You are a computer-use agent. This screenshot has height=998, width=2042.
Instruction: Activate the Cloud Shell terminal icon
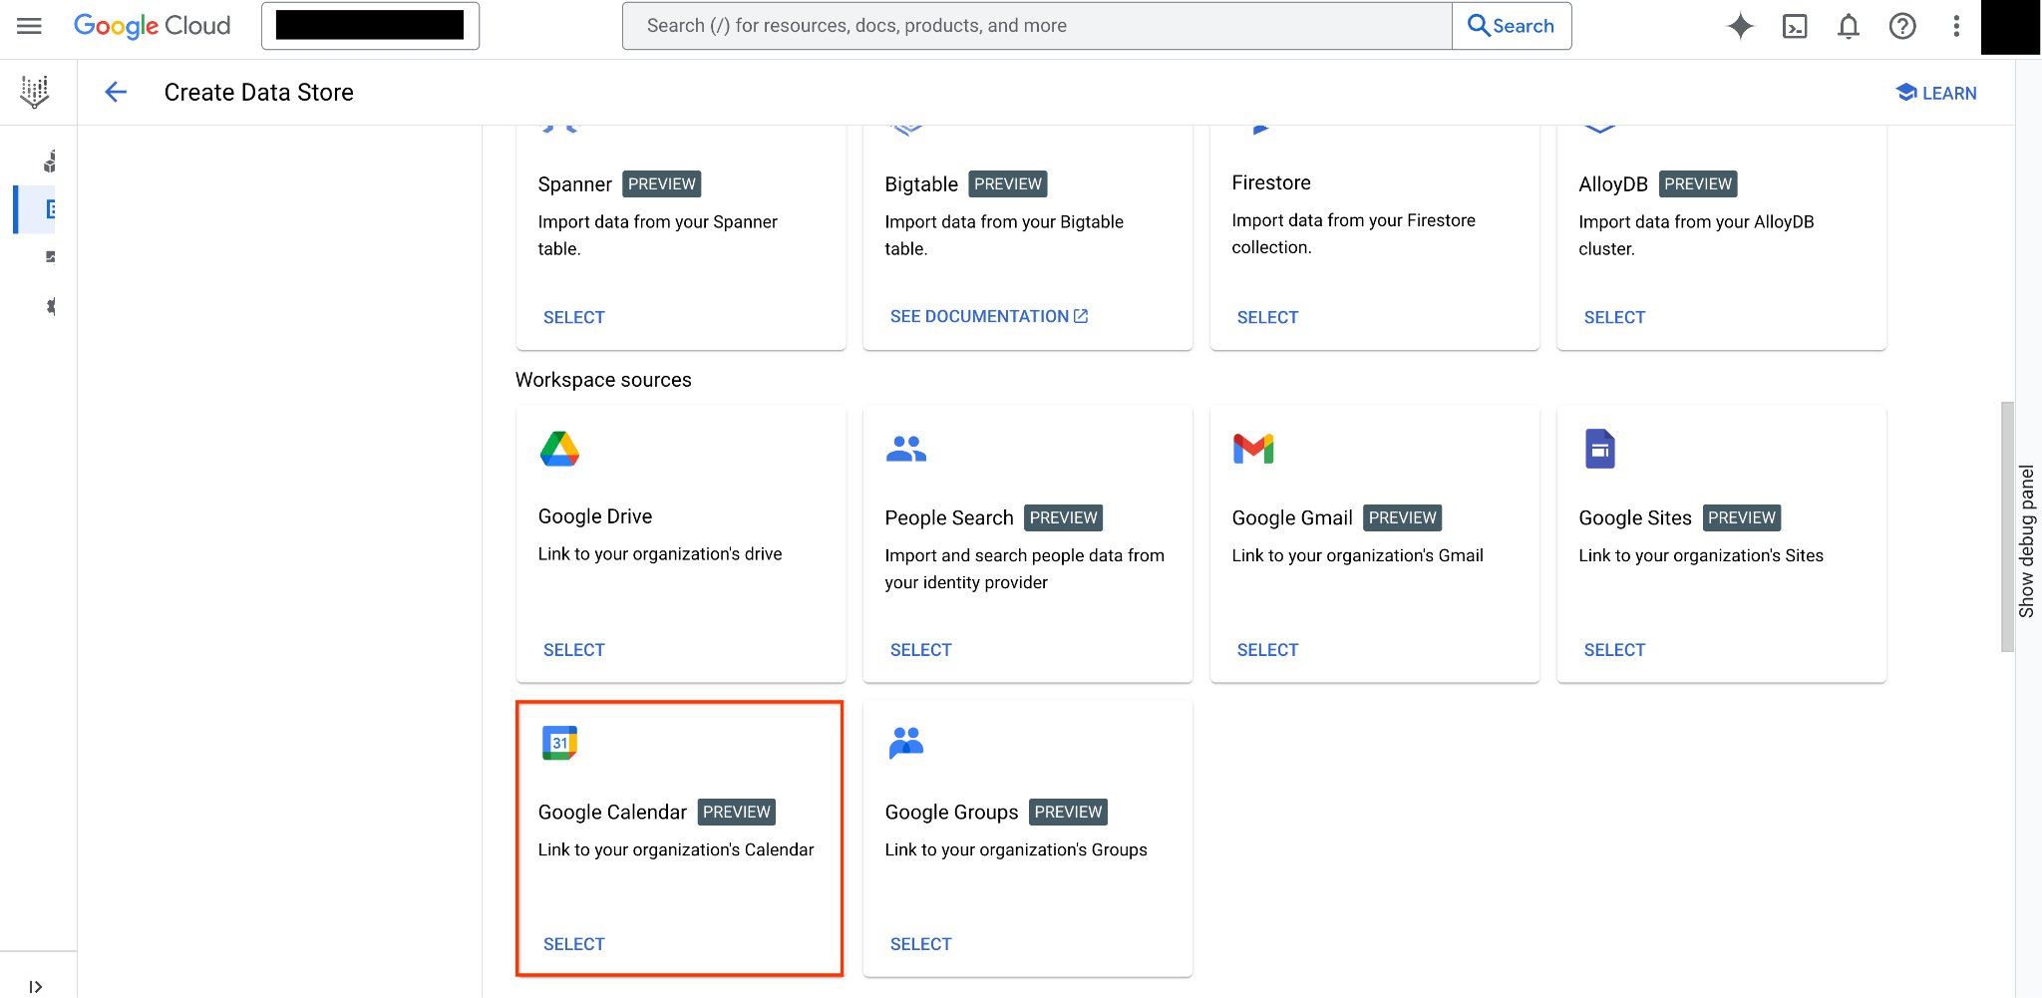pos(1796,26)
